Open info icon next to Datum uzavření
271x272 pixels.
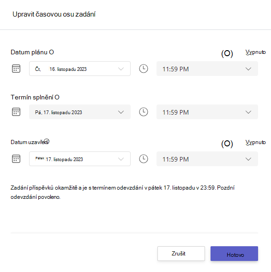47,141
